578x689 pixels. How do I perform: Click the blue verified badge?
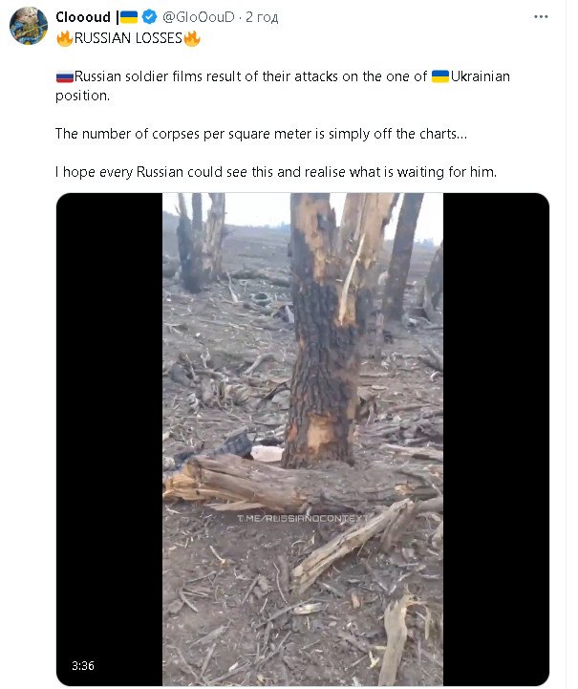[149, 16]
